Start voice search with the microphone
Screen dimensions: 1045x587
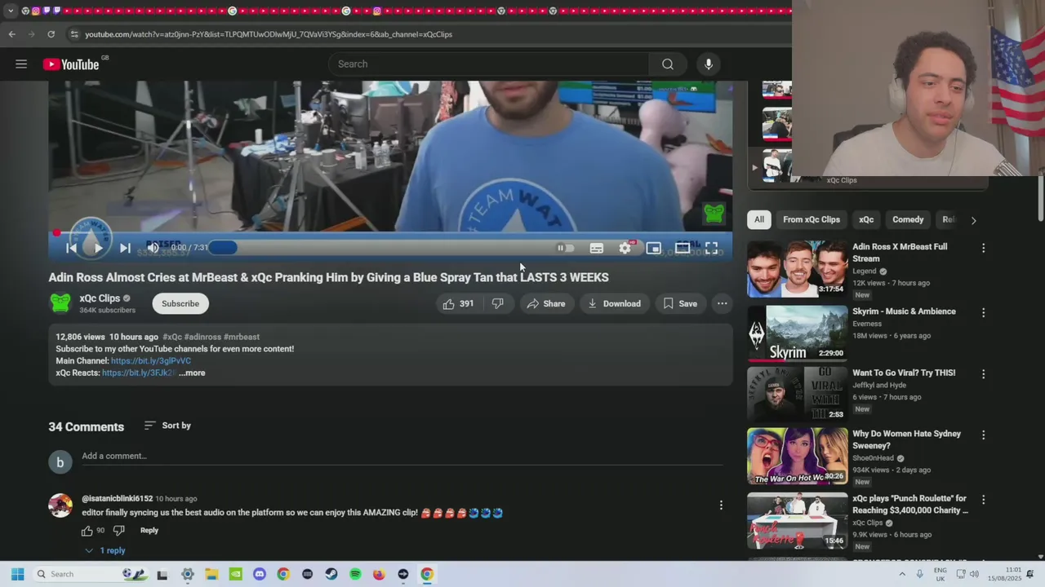(x=709, y=64)
